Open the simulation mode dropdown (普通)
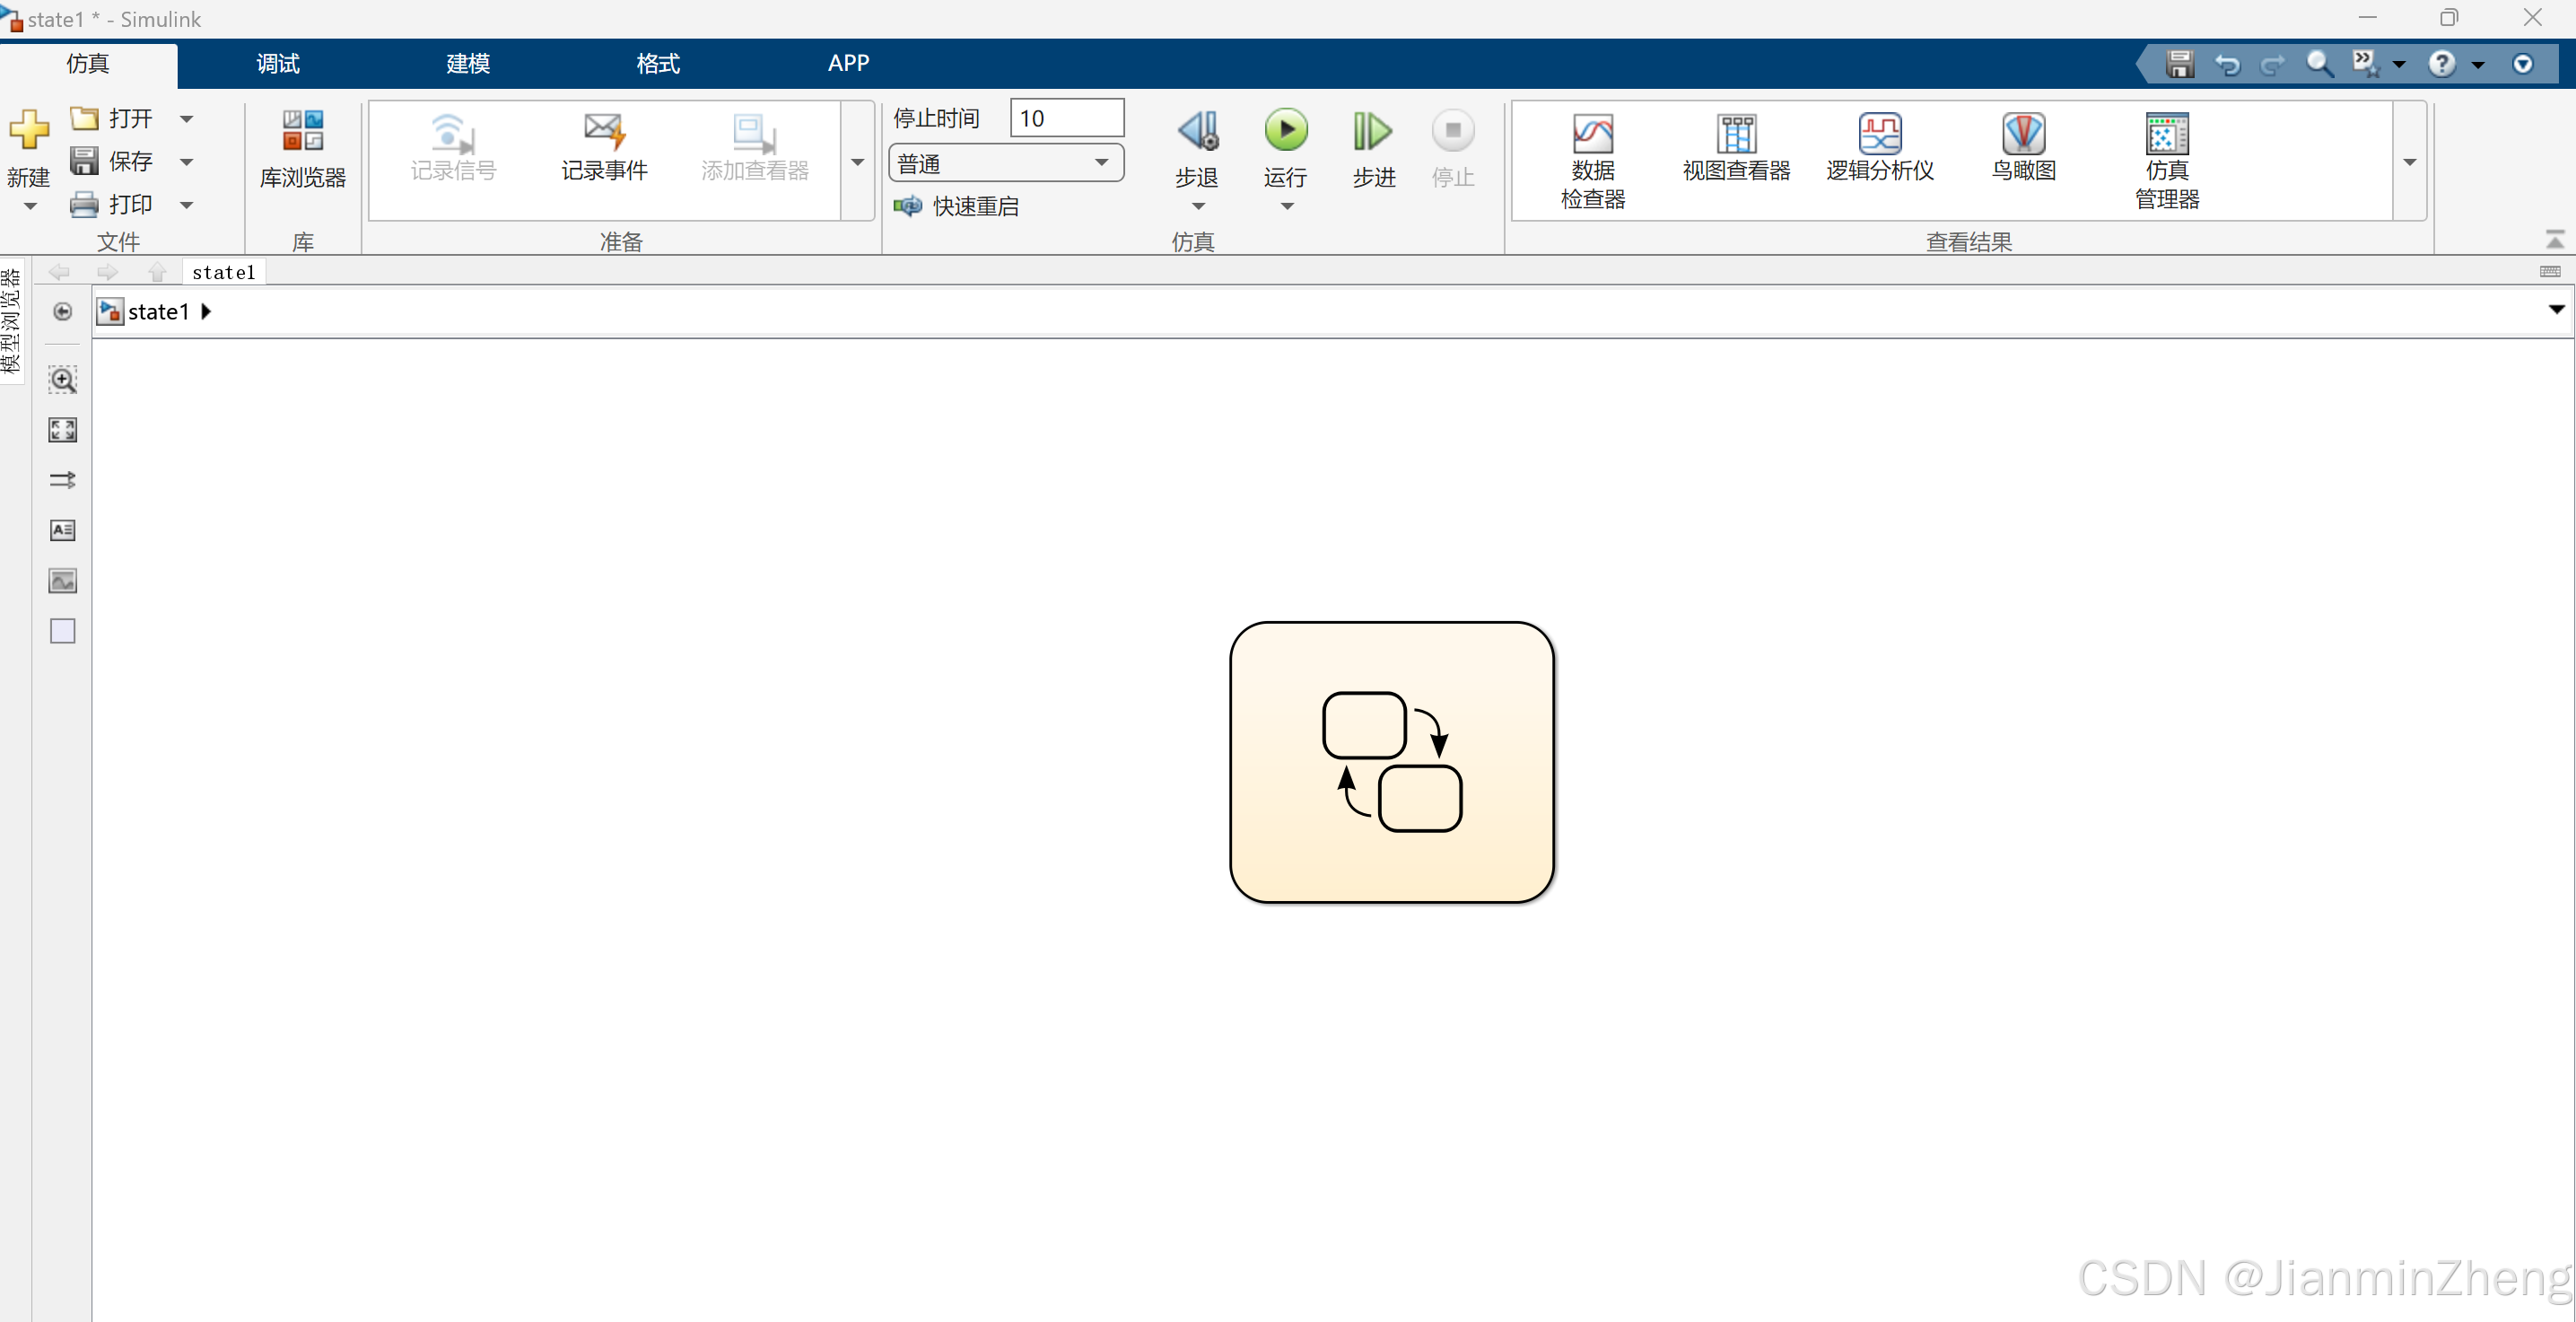 (1005, 163)
